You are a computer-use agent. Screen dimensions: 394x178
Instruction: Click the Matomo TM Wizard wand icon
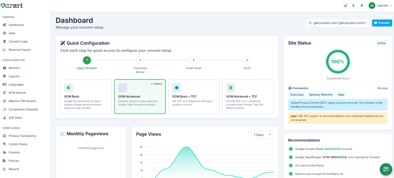4,101
